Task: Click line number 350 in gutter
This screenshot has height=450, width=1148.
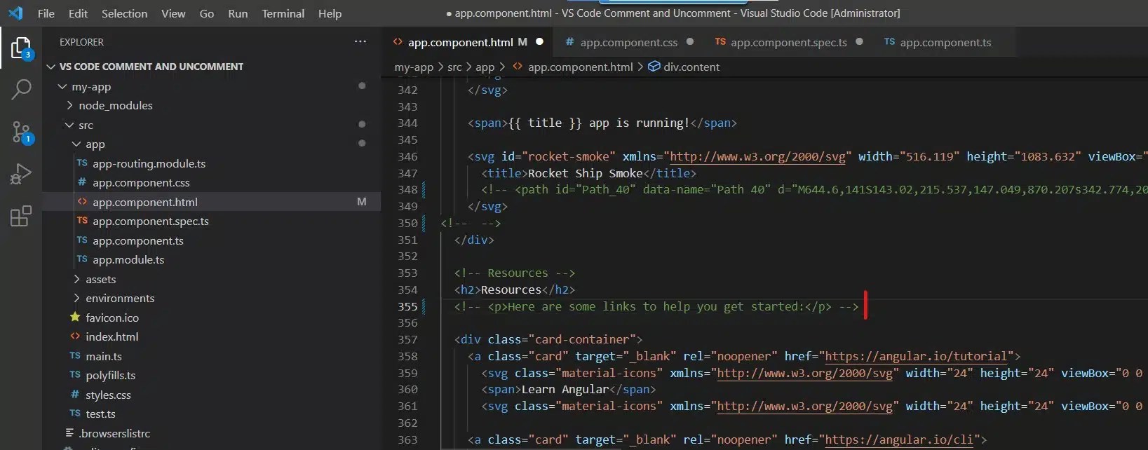Action: tap(407, 223)
